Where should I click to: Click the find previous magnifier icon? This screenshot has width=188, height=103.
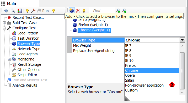(x=118, y=11)
